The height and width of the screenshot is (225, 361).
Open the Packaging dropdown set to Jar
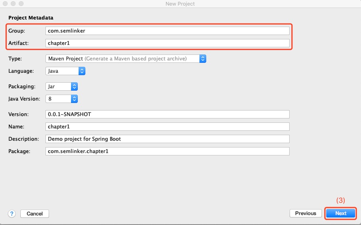[x=62, y=86]
